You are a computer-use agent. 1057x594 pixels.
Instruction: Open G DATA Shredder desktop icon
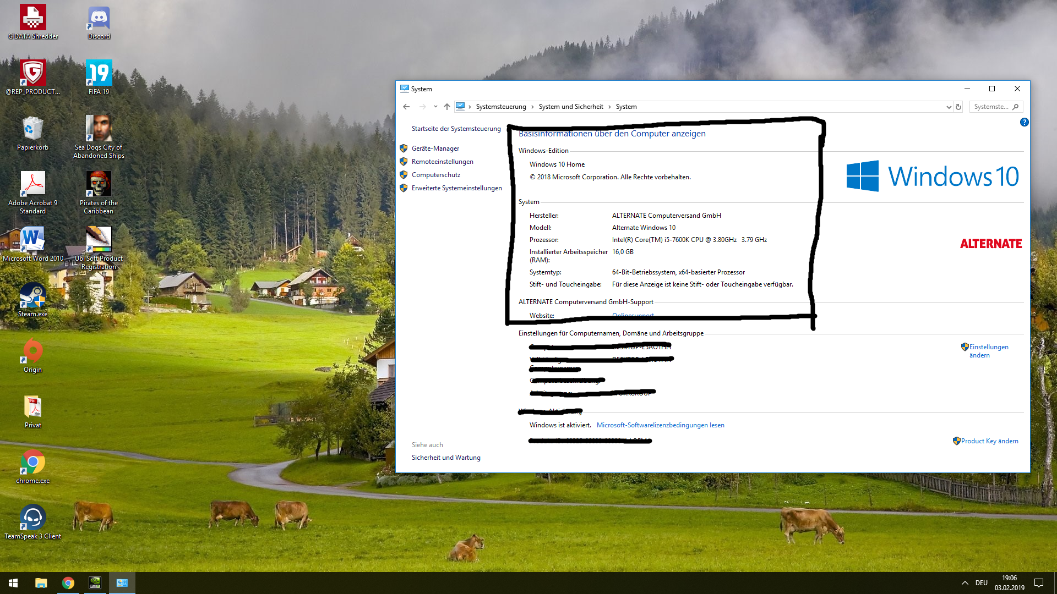pyautogui.click(x=33, y=22)
